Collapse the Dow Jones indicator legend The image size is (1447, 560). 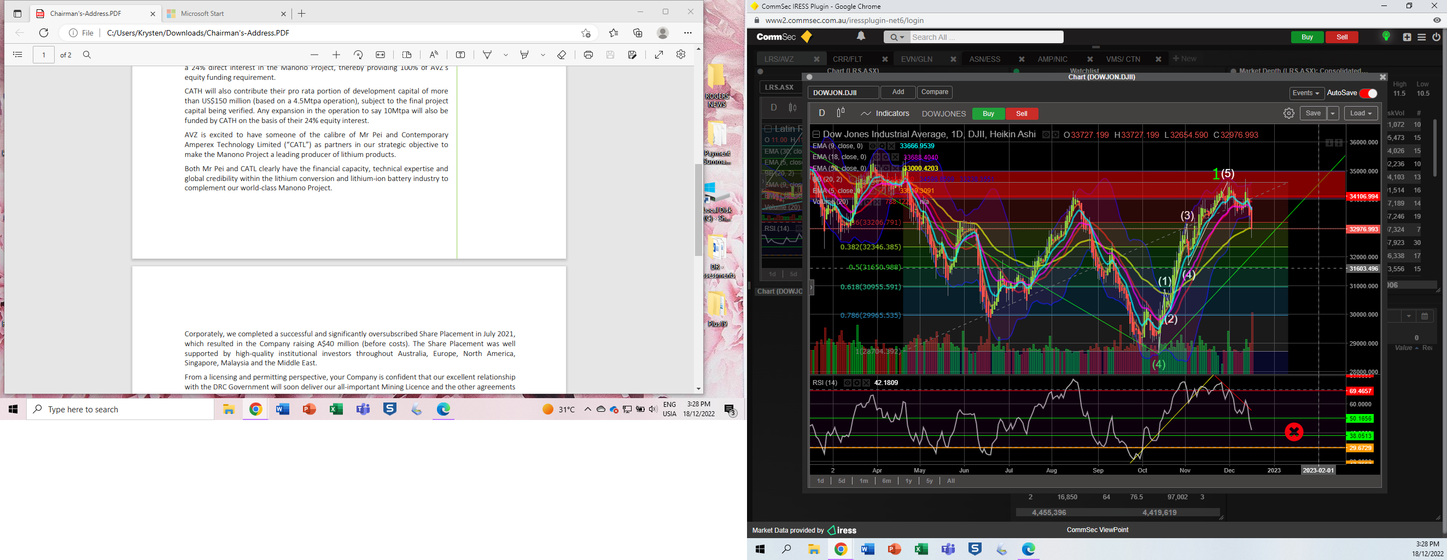[816, 134]
